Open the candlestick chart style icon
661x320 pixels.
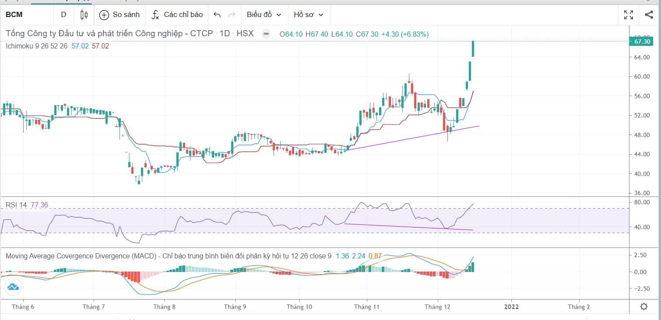[84, 14]
